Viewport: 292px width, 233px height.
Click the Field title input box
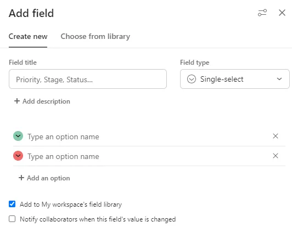88,79
